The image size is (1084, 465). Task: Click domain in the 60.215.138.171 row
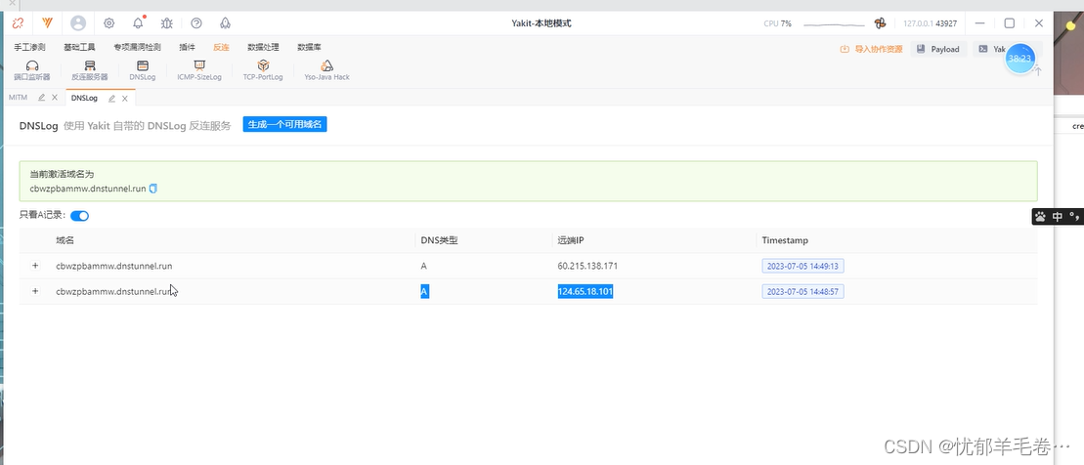[x=114, y=266]
